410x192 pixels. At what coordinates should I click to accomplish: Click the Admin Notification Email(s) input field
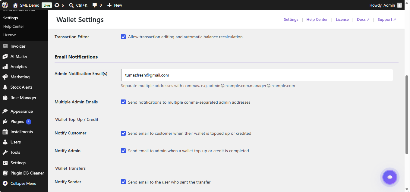[257, 75]
